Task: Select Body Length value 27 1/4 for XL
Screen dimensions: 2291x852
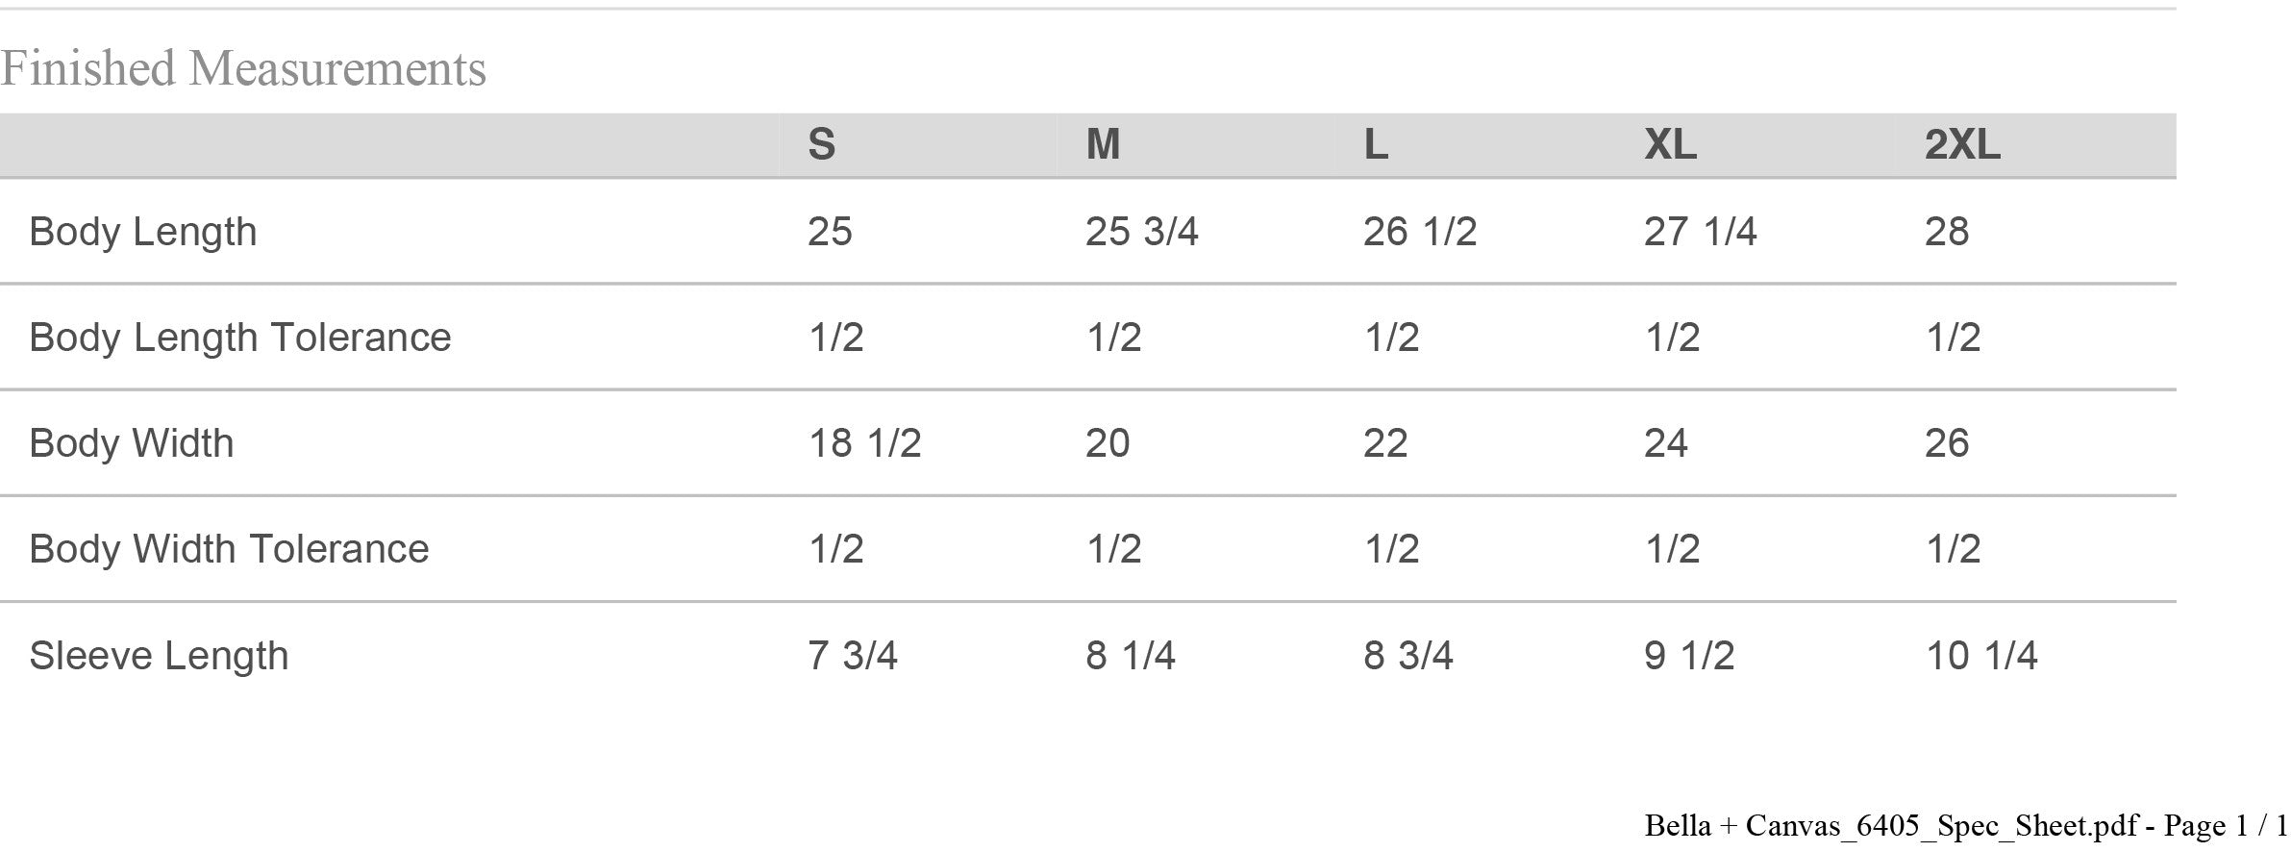Action: [1700, 232]
